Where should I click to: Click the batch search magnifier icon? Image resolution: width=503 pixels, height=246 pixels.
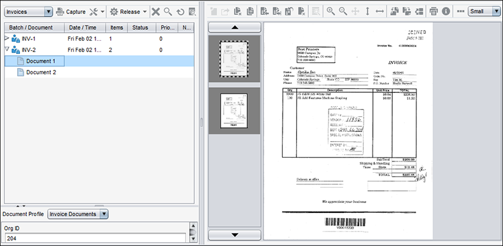click(168, 12)
